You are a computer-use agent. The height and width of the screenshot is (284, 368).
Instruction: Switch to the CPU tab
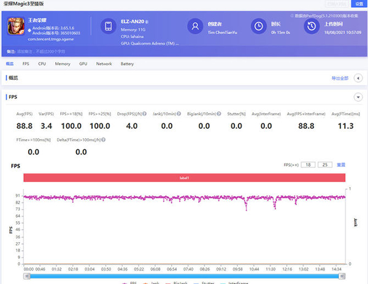coord(42,64)
